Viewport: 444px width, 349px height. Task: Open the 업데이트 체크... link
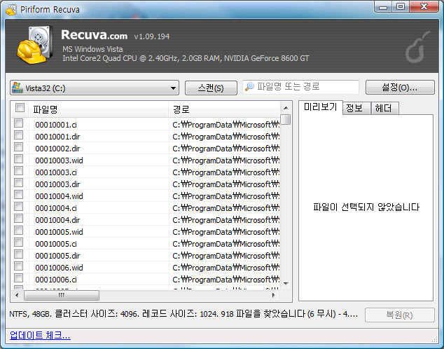[40, 336]
